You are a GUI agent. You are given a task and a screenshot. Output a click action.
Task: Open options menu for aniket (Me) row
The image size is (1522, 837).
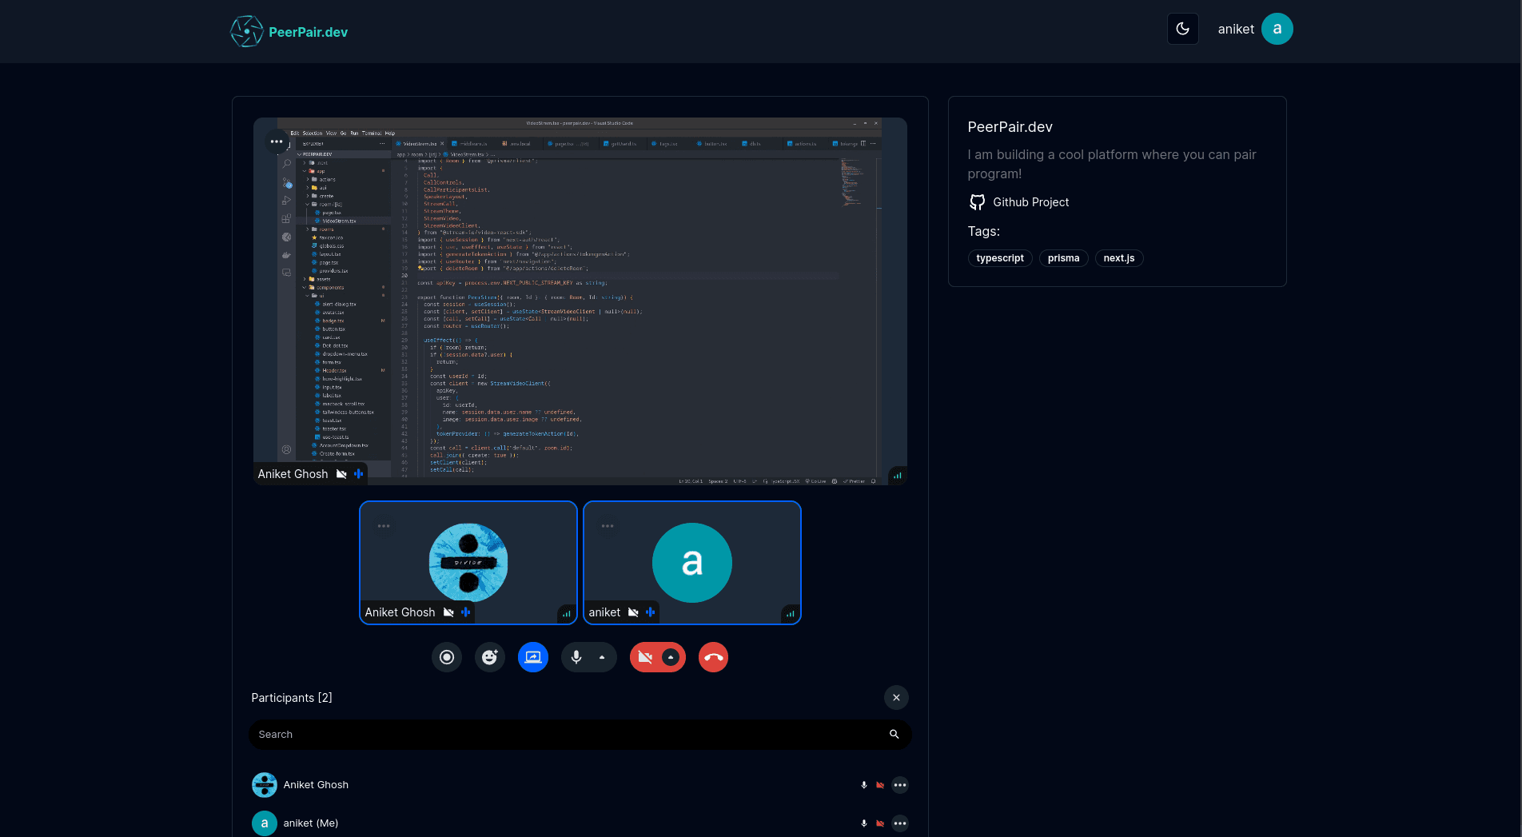coord(900,823)
